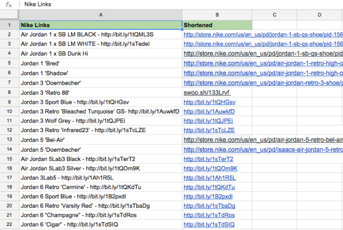
Task: Open link http://bit.ly/1sTerT2 in column B
Action: (208, 159)
